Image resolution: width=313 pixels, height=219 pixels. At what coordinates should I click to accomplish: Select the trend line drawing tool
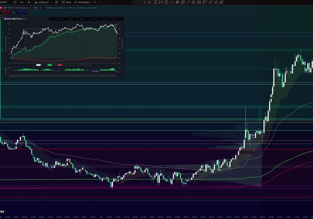pyautogui.click(x=188, y=2)
